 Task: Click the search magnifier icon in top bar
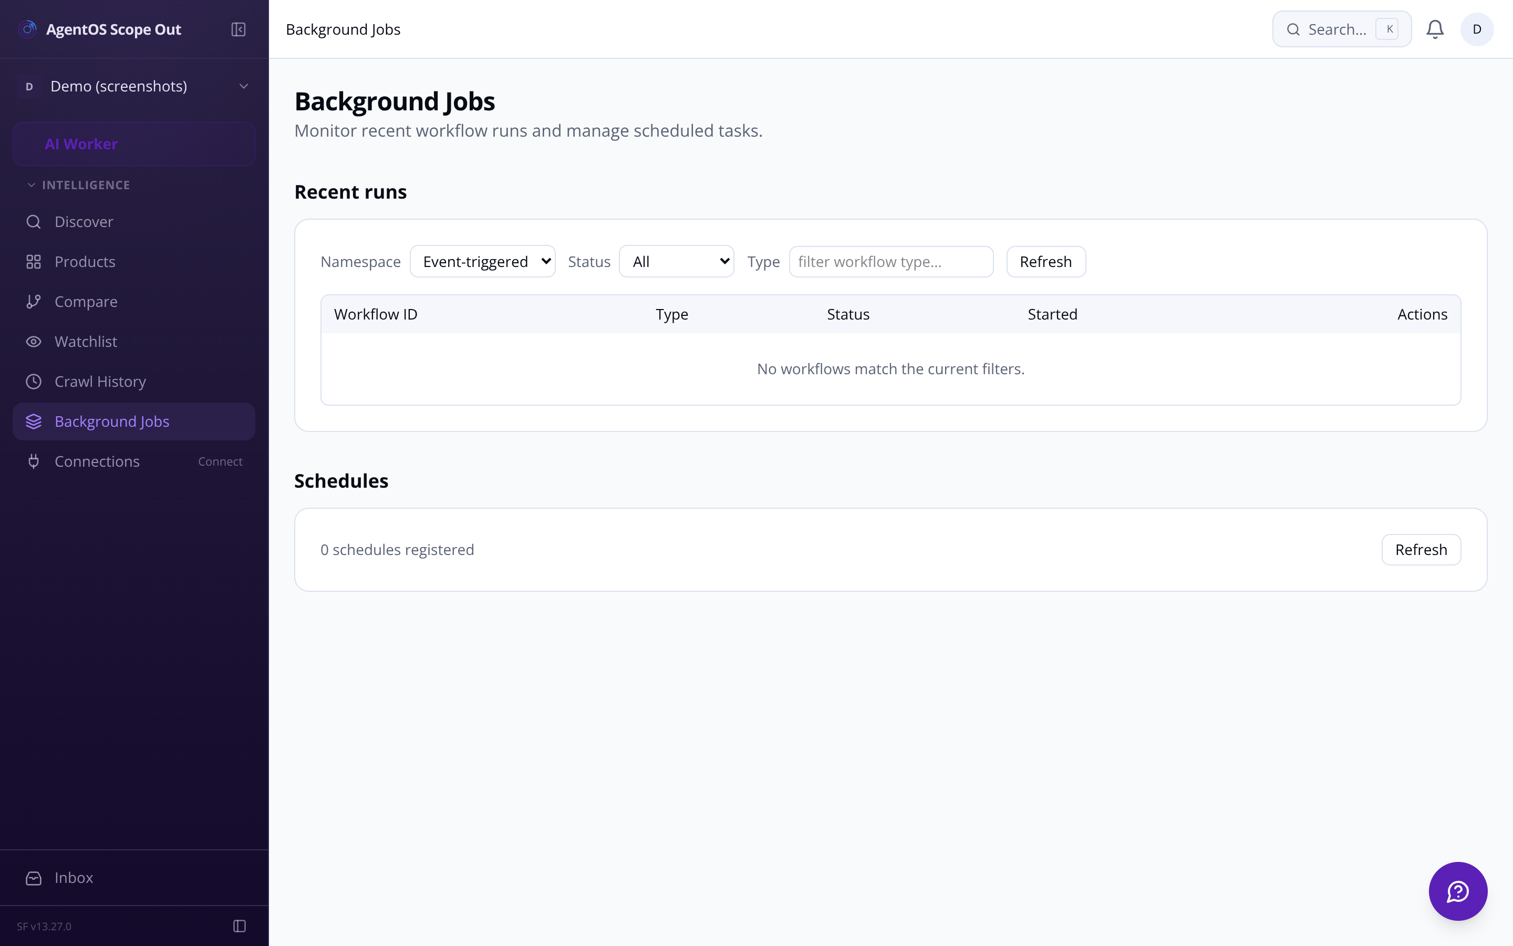tap(1293, 29)
